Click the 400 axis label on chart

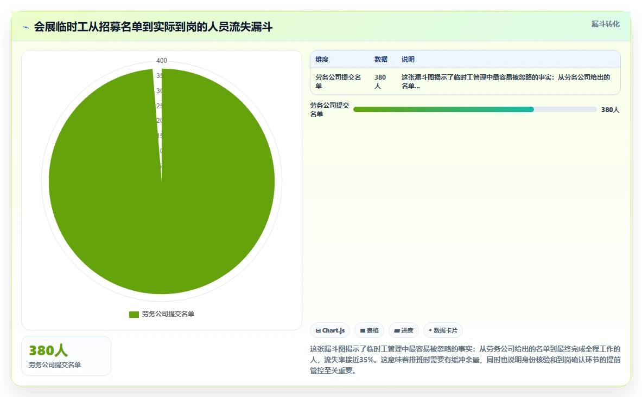(x=162, y=61)
